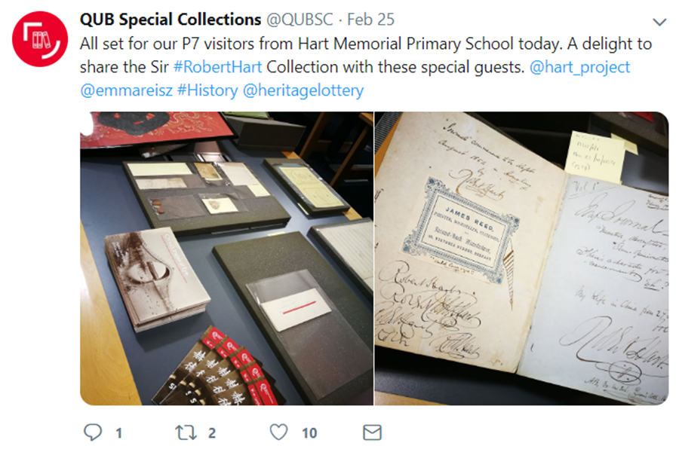The image size is (679, 452).
Task: Open the @QUBSC handle link
Action: click(300, 20)
